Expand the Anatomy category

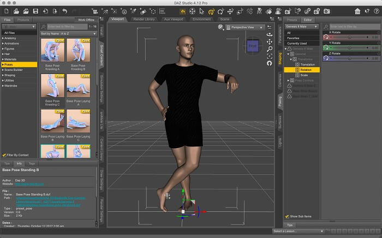(x=3, y=38)
